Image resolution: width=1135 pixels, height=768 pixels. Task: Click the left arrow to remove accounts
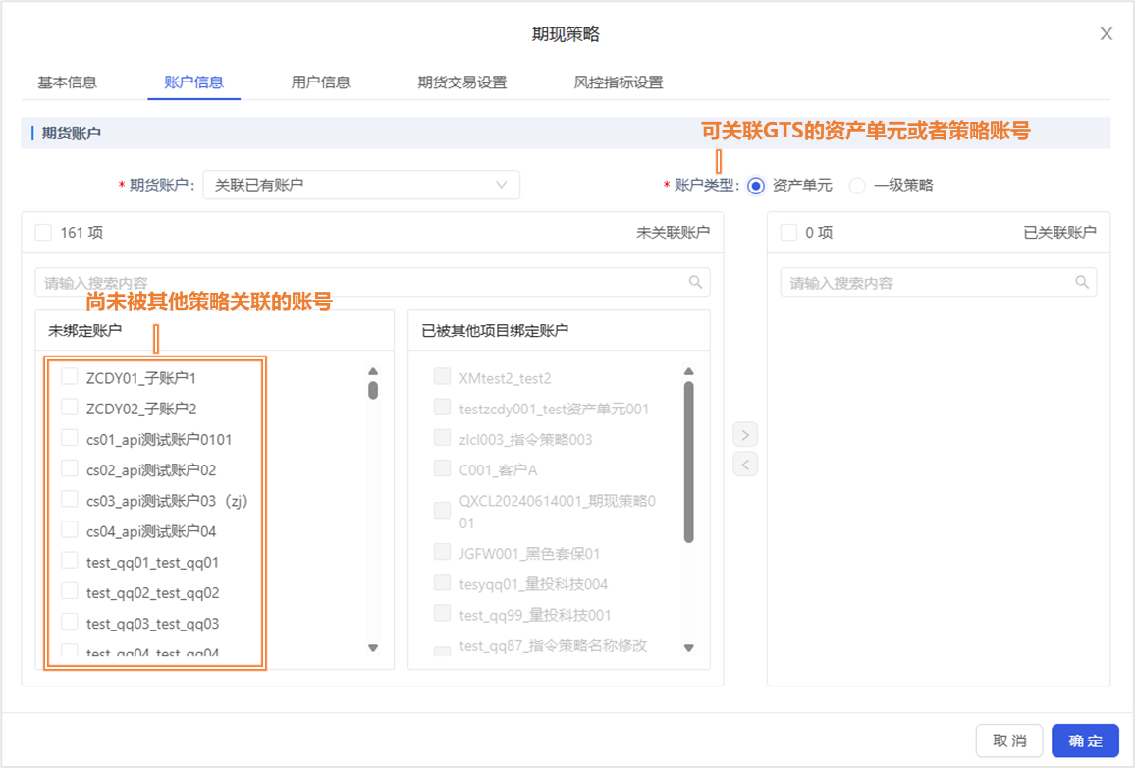point(745,465)
